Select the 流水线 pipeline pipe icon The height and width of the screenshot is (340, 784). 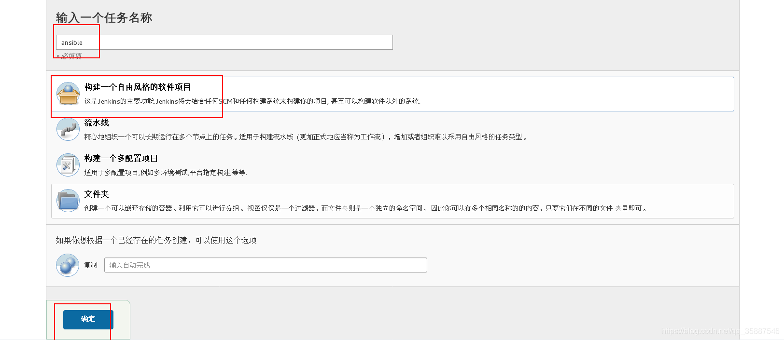pos(68,129)
